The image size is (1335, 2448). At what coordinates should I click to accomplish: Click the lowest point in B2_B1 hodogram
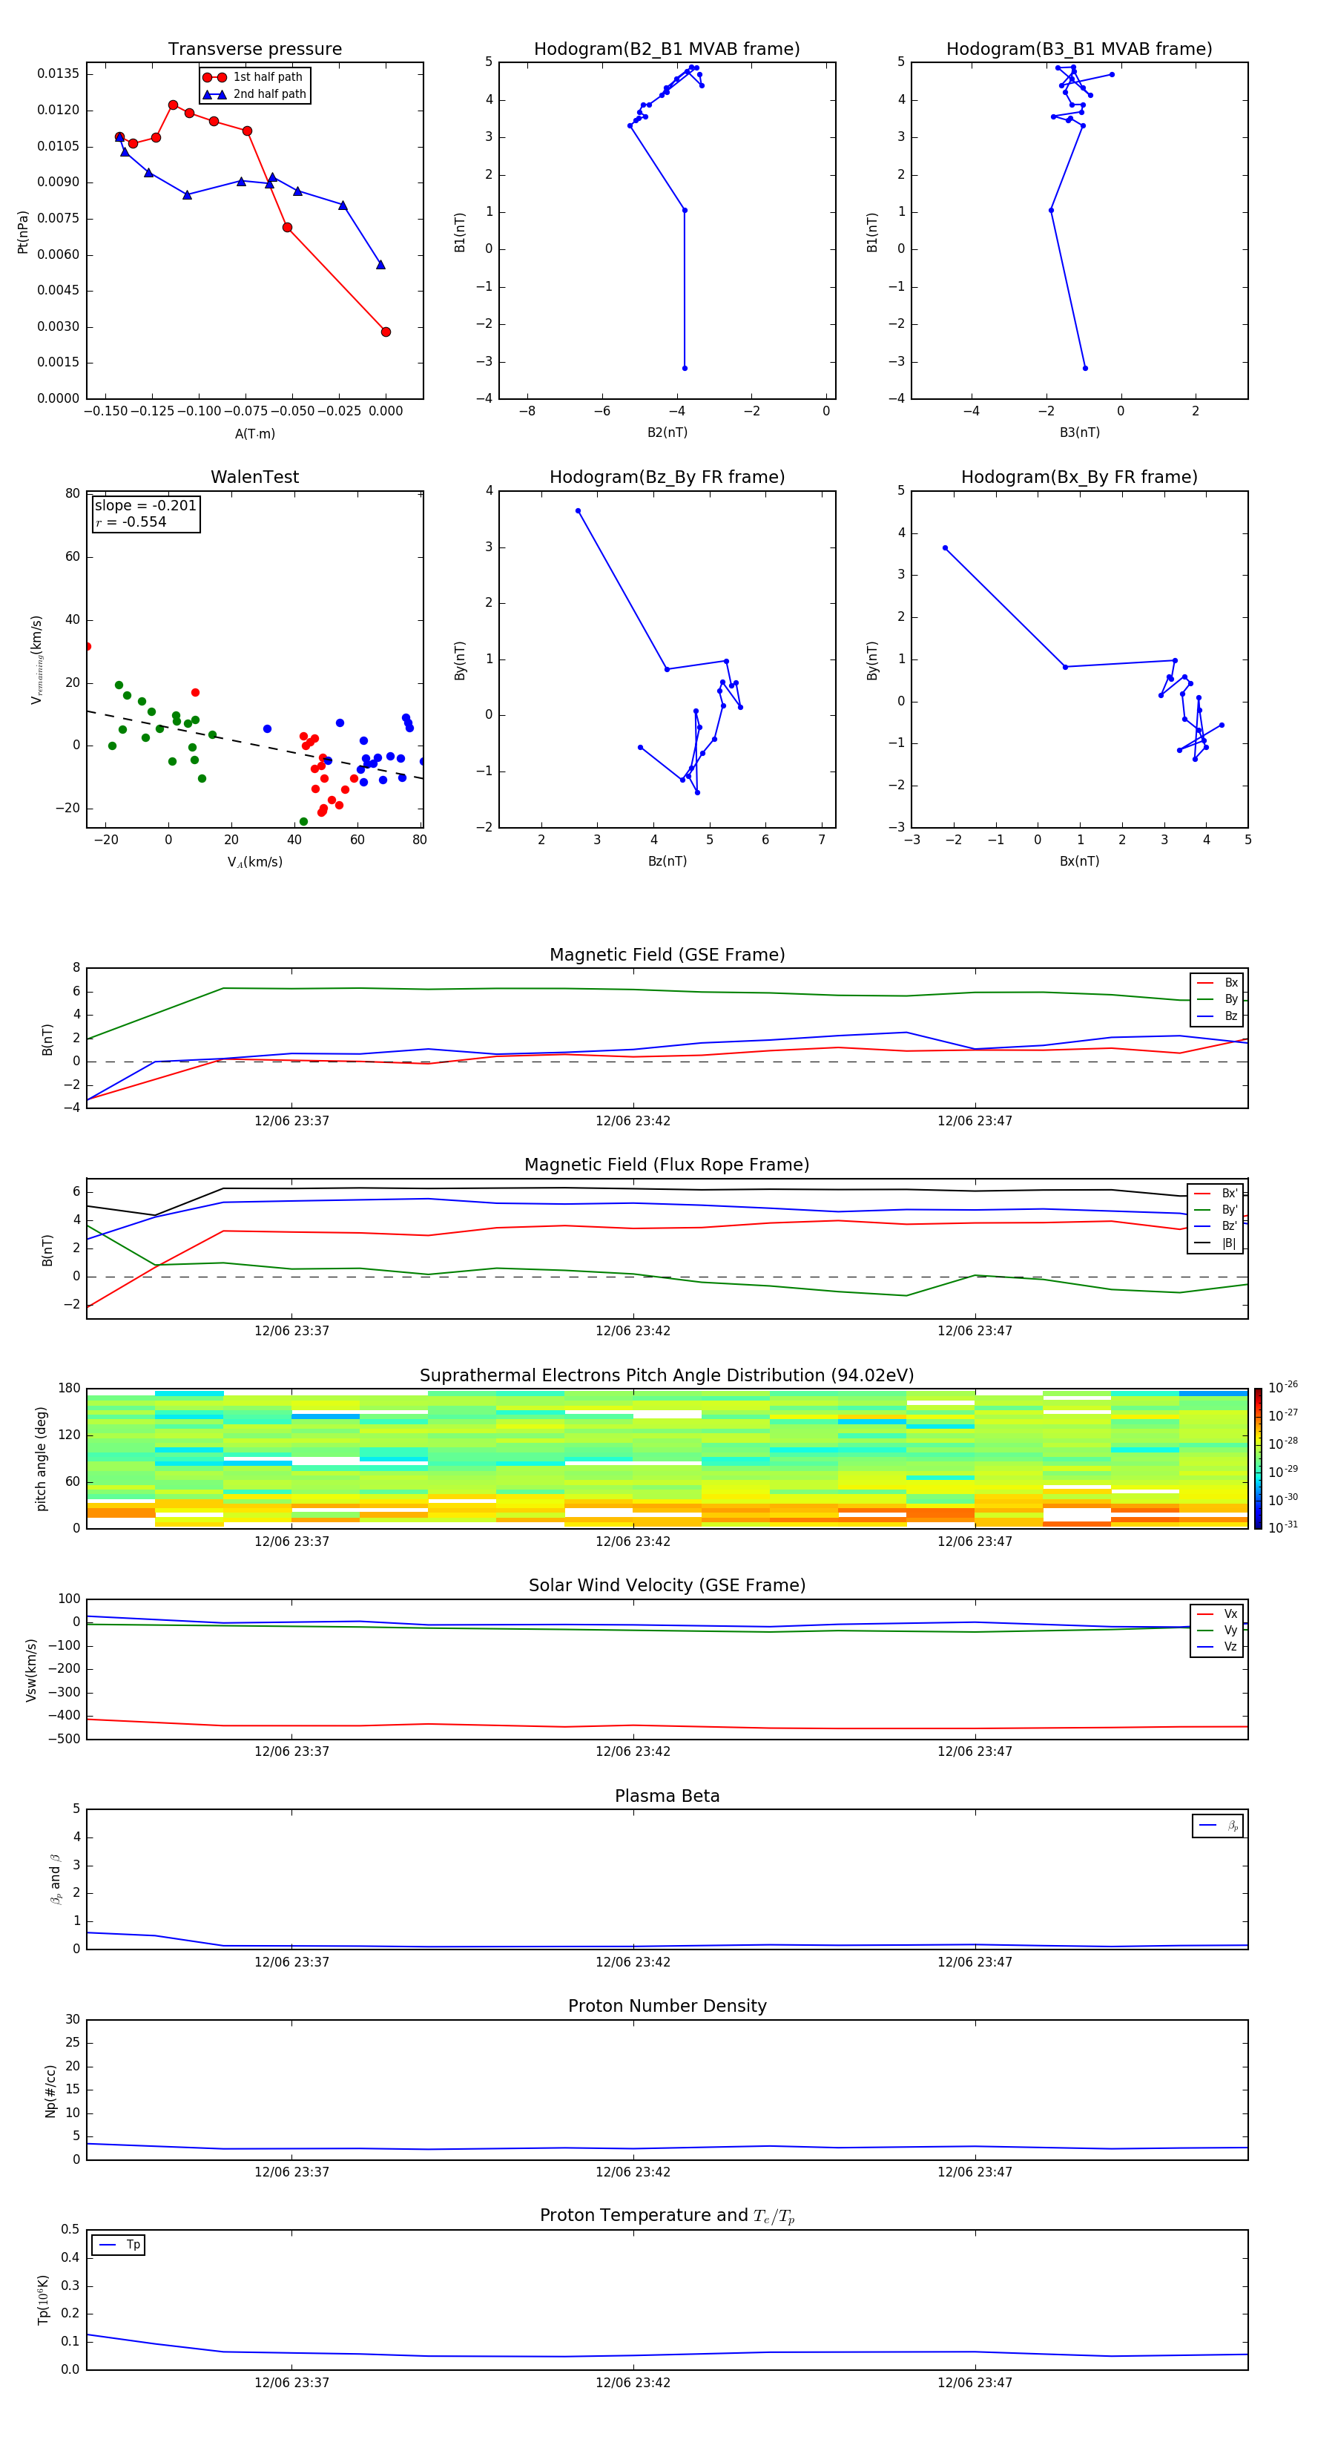coord(684,368)
